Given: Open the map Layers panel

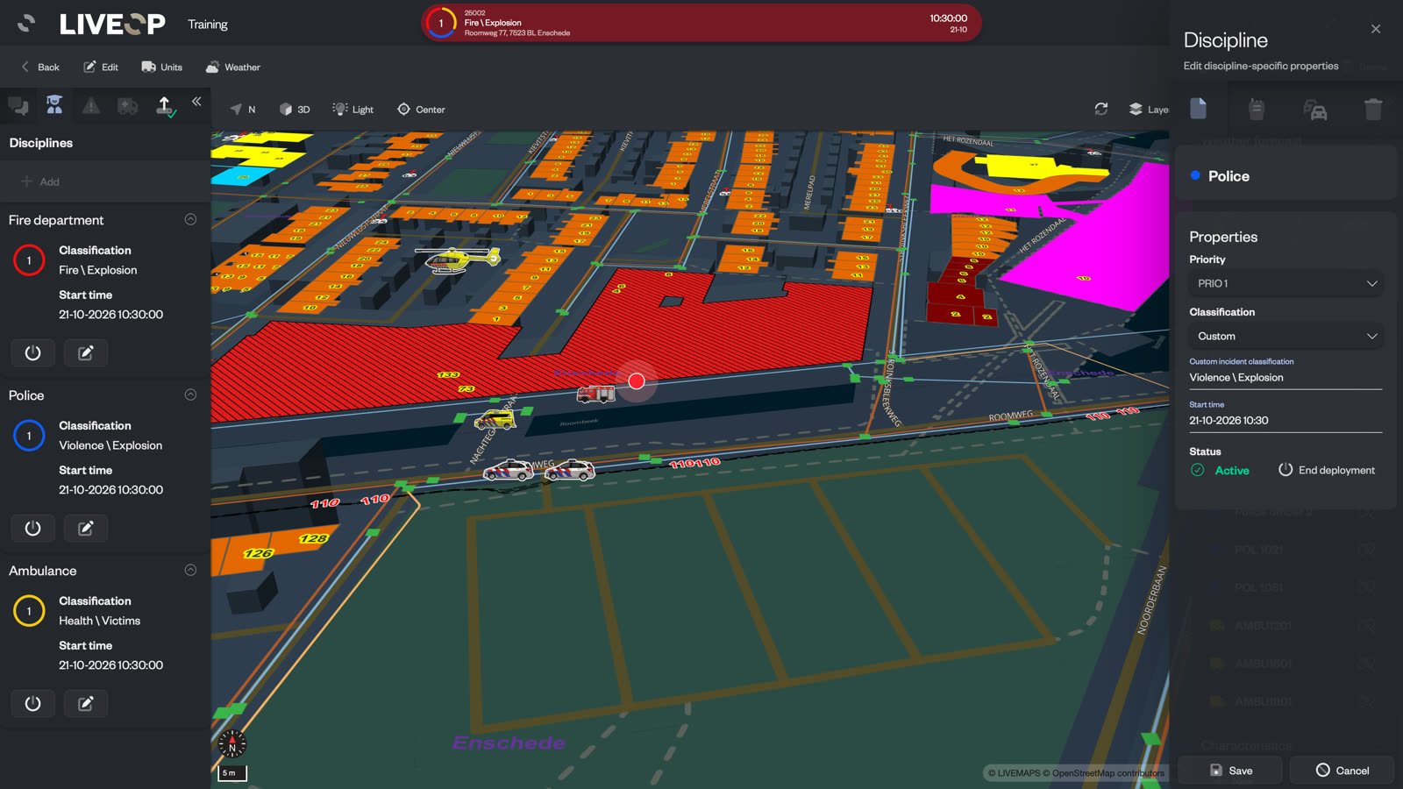Looking at the screenshot, I should point(1148,110).
